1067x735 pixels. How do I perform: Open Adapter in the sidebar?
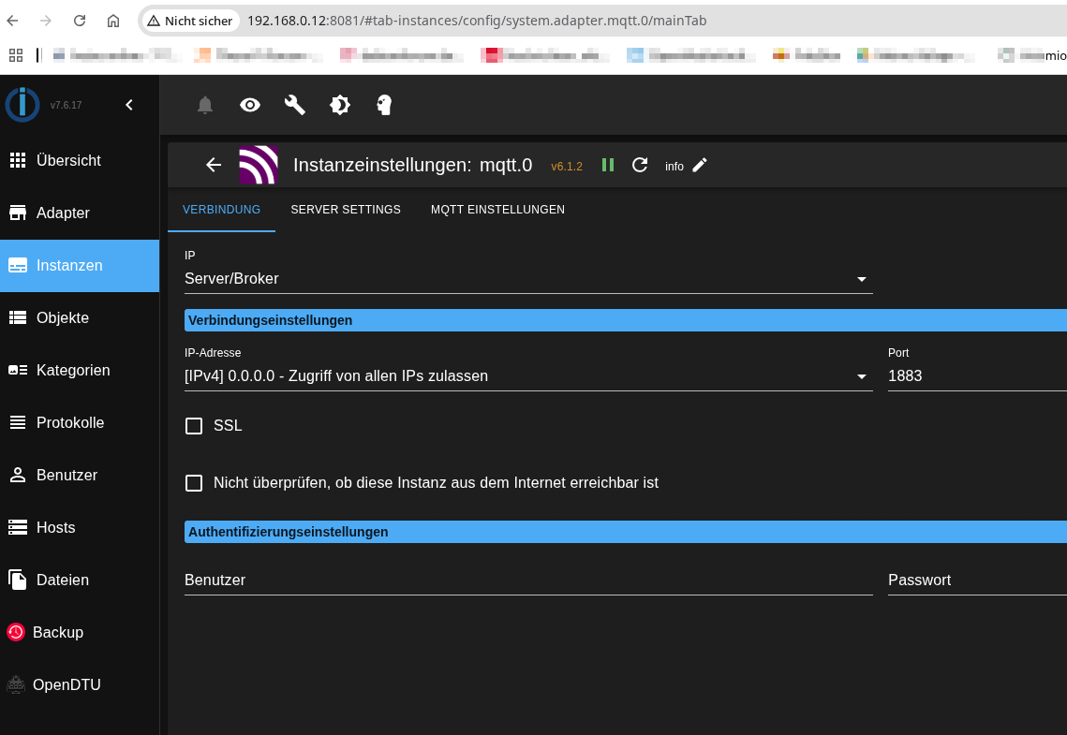click(80, 213)
